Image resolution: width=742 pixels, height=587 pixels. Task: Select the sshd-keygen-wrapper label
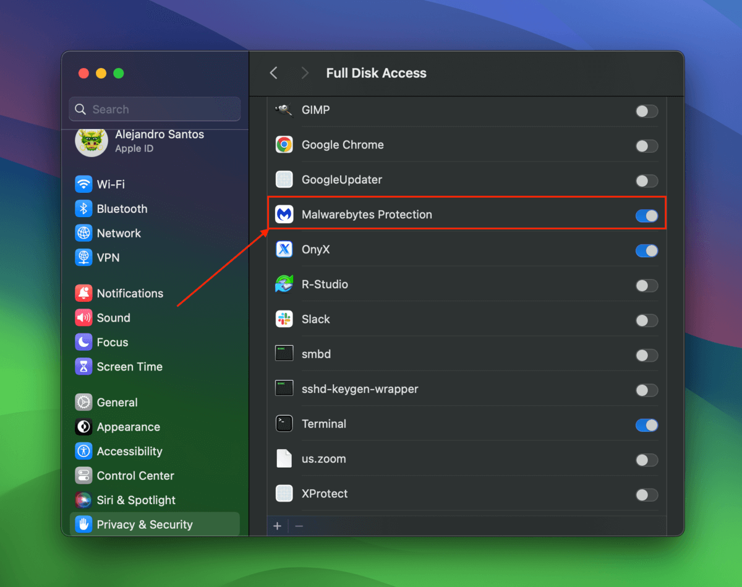tap(360, 389)
